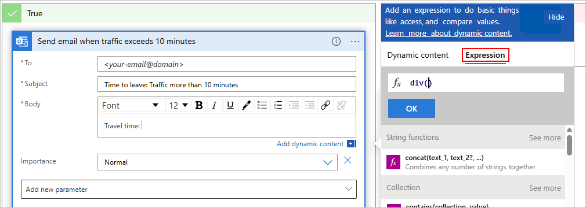Click the Outlook icon on the email action
Image resolution: width=586 pixels, height=208 pixels.
21,41
